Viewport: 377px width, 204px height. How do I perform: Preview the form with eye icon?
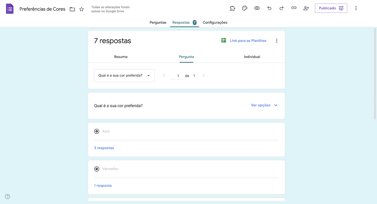click(x=257, y=8)
